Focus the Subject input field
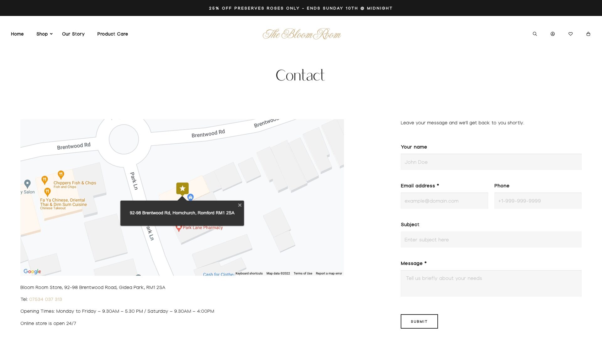This screenshot has height=338, width=602. coord(491,239)
